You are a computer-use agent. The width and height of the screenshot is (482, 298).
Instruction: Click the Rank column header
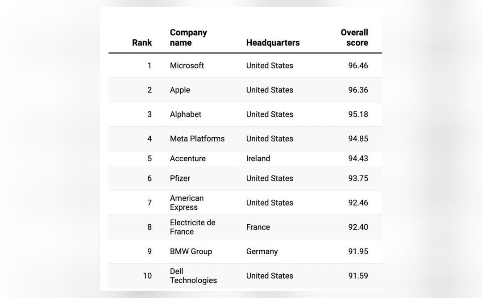(142, 42)
